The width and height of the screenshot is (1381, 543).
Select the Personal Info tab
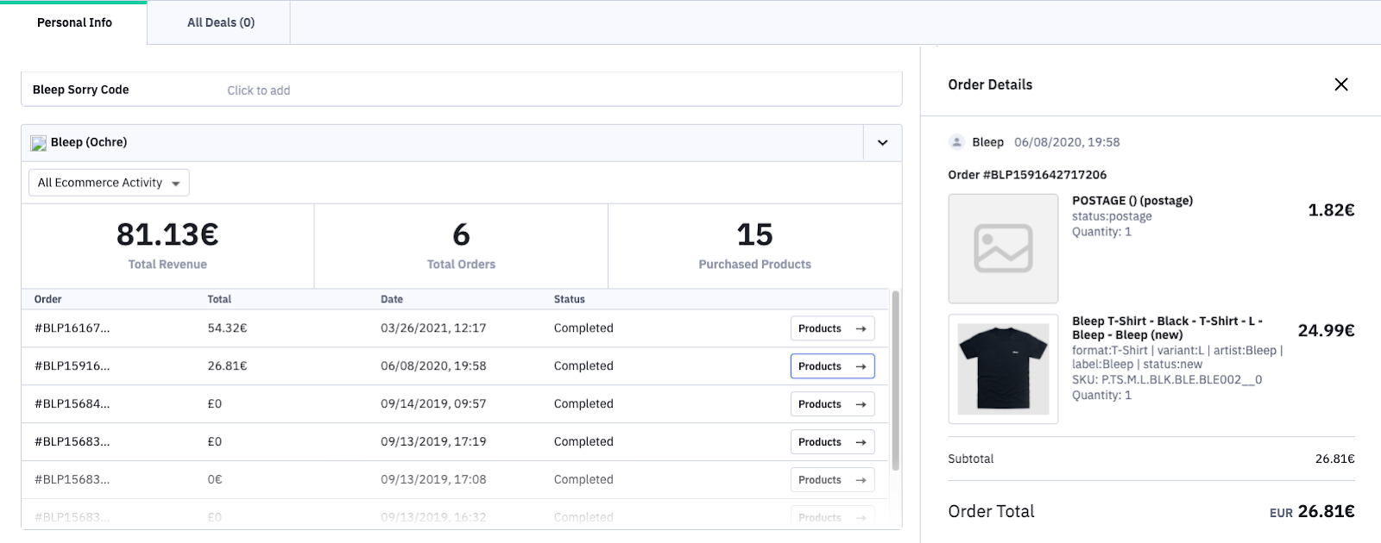point(74,22)
